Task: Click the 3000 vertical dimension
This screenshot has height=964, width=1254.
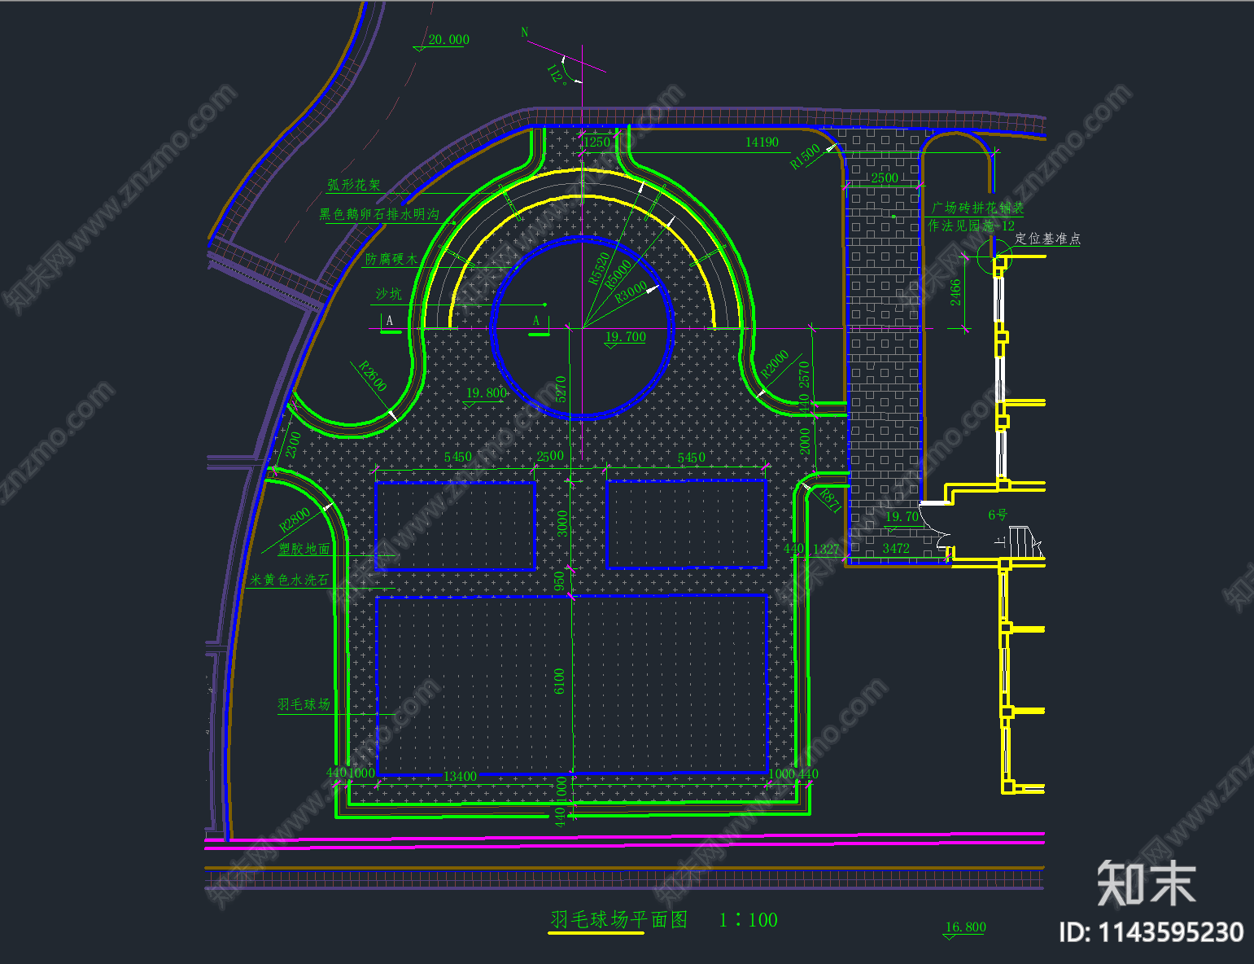Action: [x=562, y=524]
